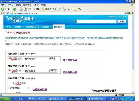Switch to the 知識 taskbar window
Image resolution: width=139 pixels, height=101 pixels.
[x=57, y=99]
